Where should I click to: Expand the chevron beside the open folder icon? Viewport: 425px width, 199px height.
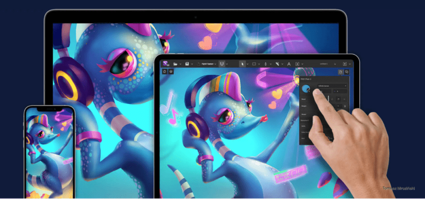tap(180, 64)
